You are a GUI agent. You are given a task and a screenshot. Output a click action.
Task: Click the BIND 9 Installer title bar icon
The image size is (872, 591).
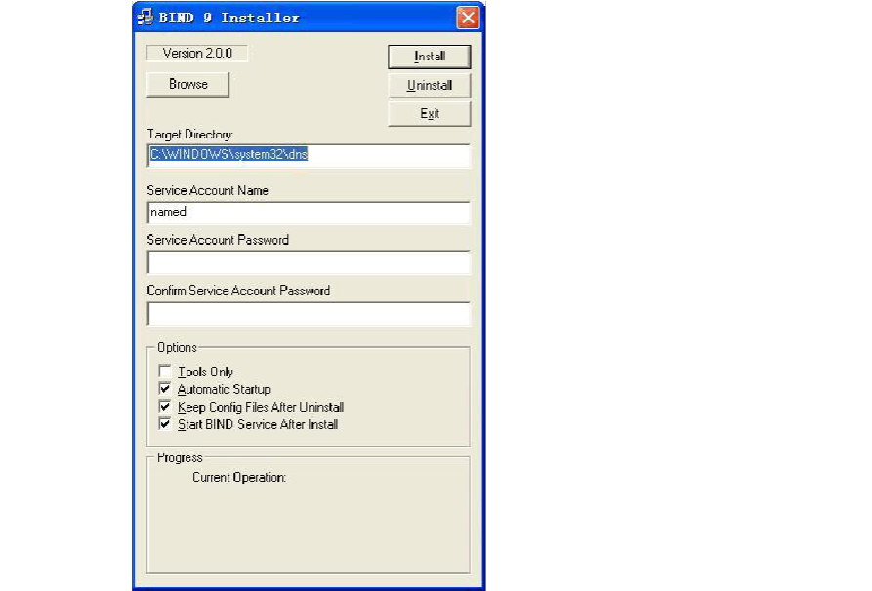click(145, 18)
